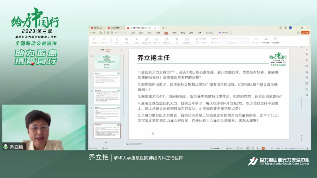Open the dropdown beside the slideshow play button
The height and width of the screenshot is (178, 317).
(266, 148)
